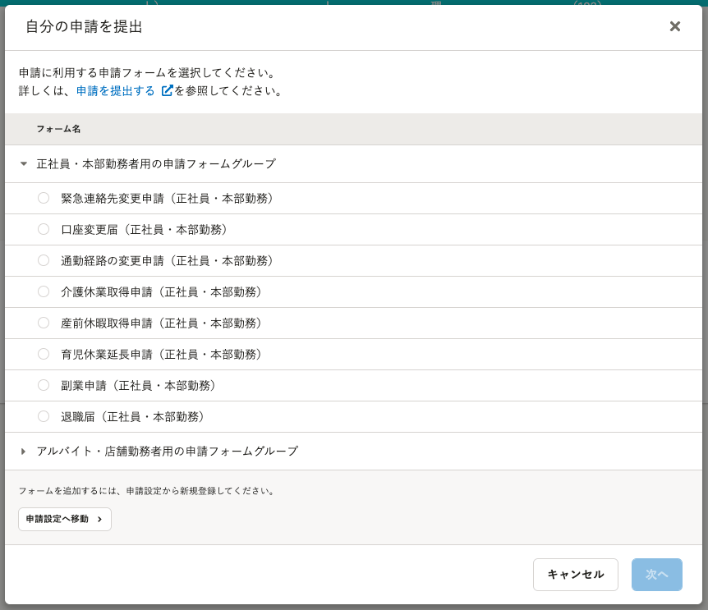
Task: Select 緊急連絡先変更申請 radio button
Action: [44, 198]
